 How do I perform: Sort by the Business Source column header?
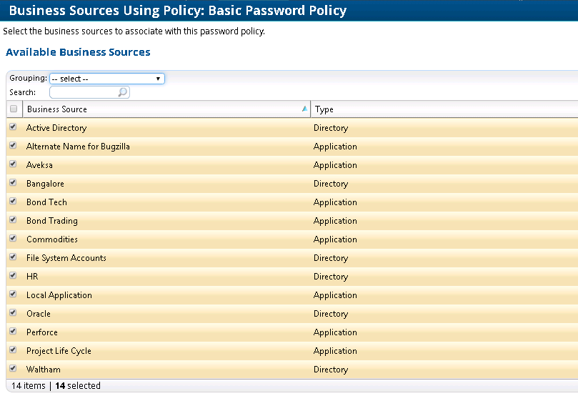pos(57,109)
